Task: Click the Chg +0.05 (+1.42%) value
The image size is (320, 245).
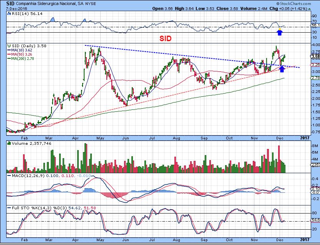Action: (288, 8)
